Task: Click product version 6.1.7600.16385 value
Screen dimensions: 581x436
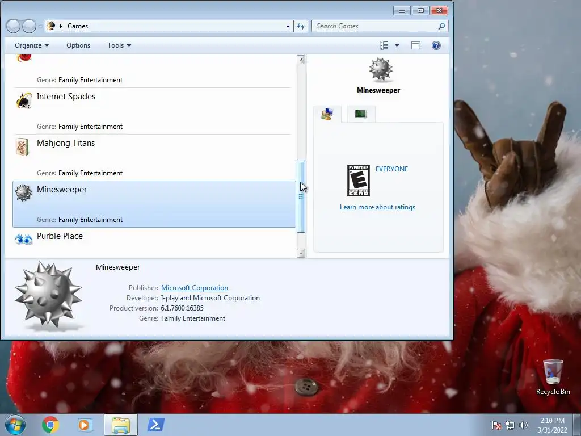Action: (182, 308)
